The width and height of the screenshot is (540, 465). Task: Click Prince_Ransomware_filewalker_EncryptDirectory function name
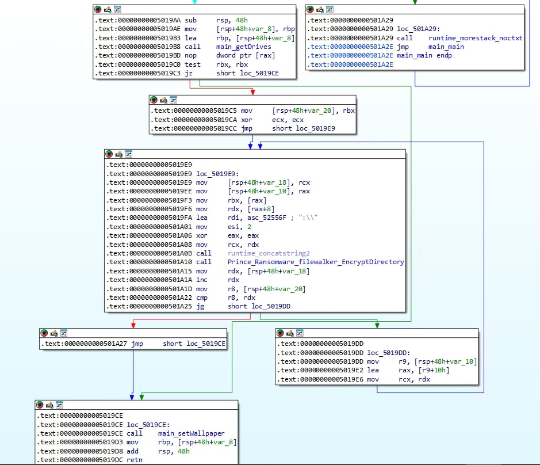(x=316, y=262)
